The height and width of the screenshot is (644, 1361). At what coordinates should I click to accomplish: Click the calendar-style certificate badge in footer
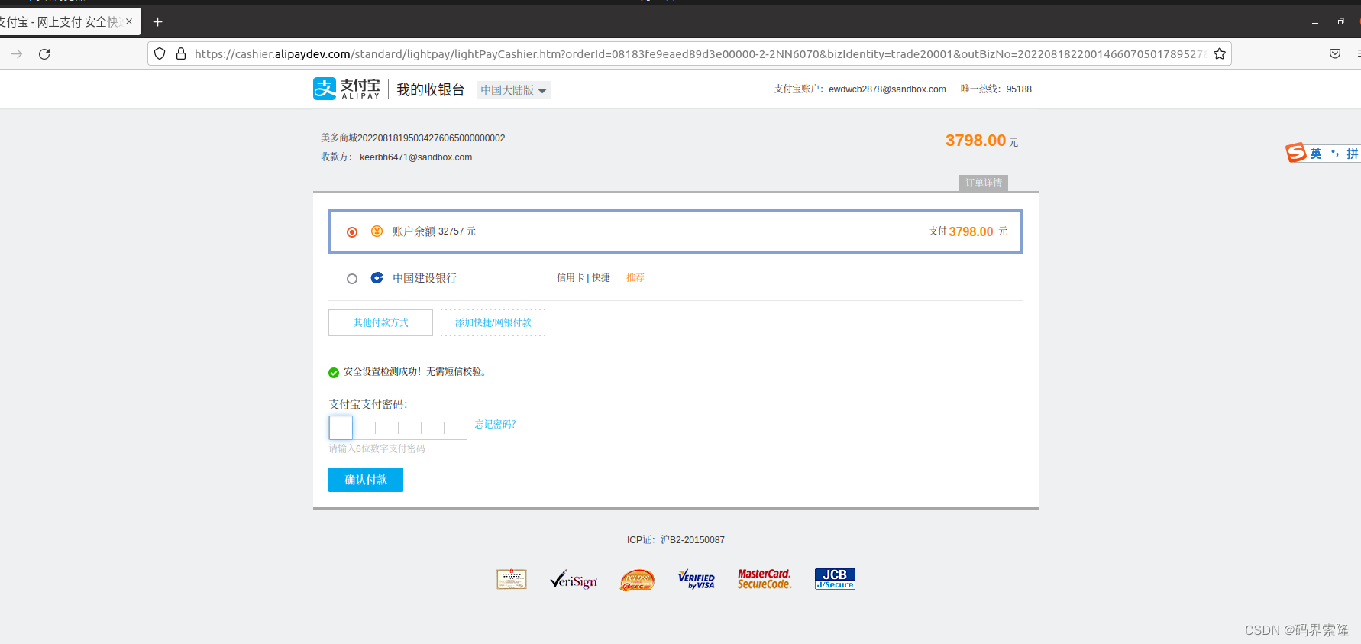pyautogui.click(x=512, y=579)
